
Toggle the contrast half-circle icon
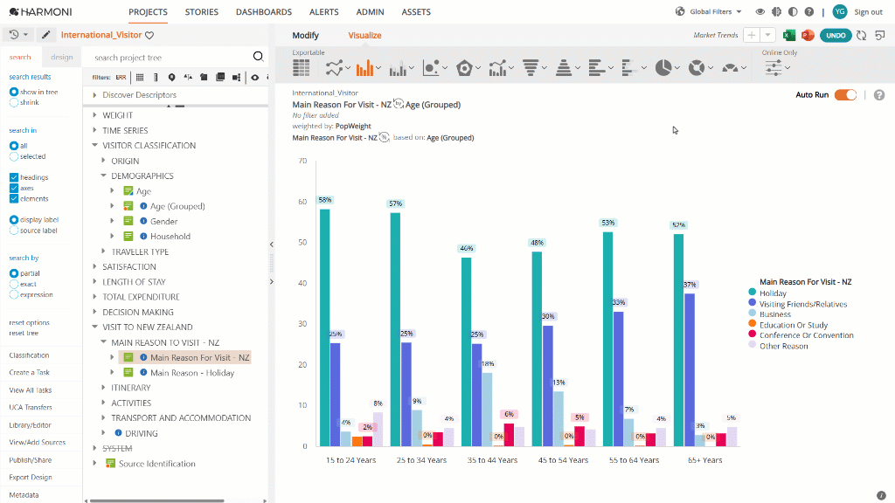(793, 11)
